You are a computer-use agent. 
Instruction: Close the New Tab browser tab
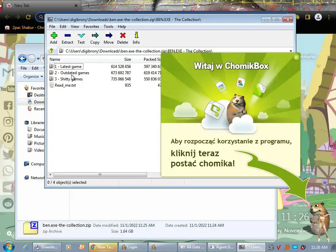point(76,6)
